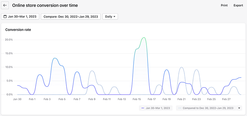Click the Feb 27 x-axis label
247x116 pixels.
pyautogui.click(x=226, y=99)
